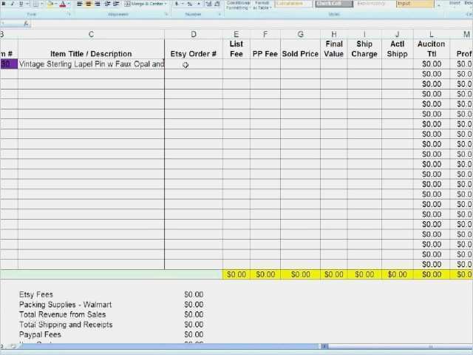
Task: Click the Etsy Order # cell in row one
Action: click(x=194, y=64)
